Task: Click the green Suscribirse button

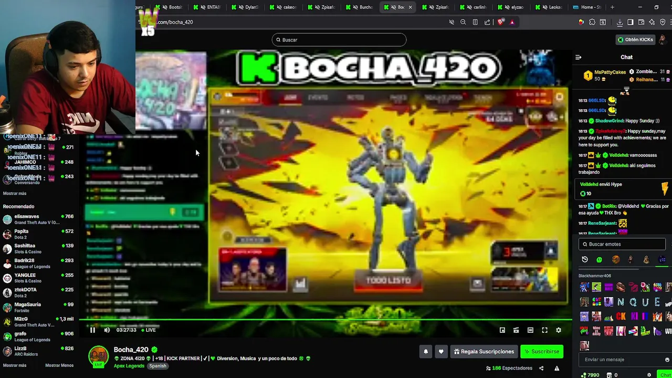Action: [541, 352]
